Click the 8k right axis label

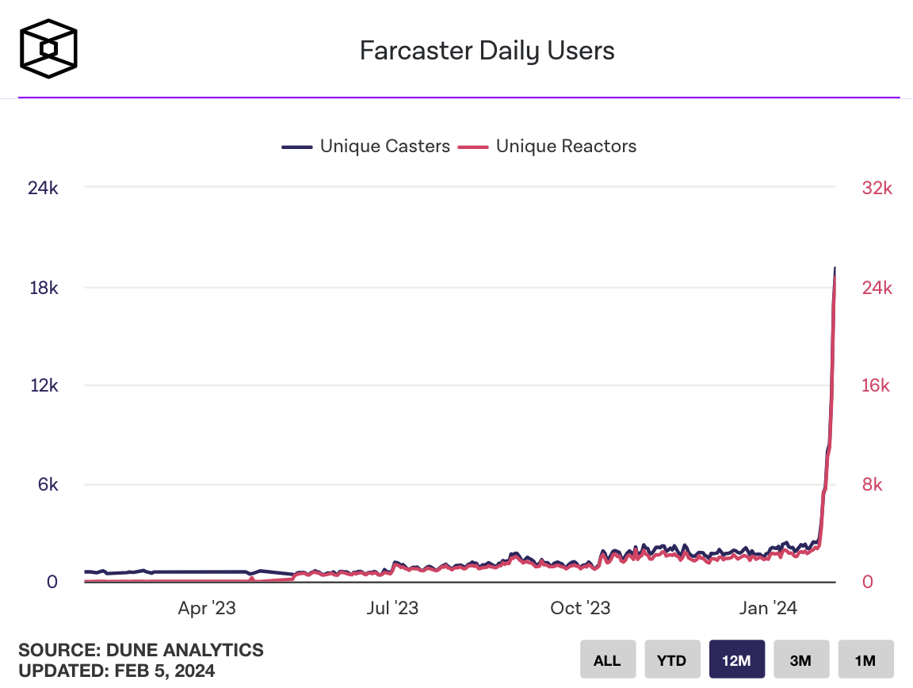873,484
